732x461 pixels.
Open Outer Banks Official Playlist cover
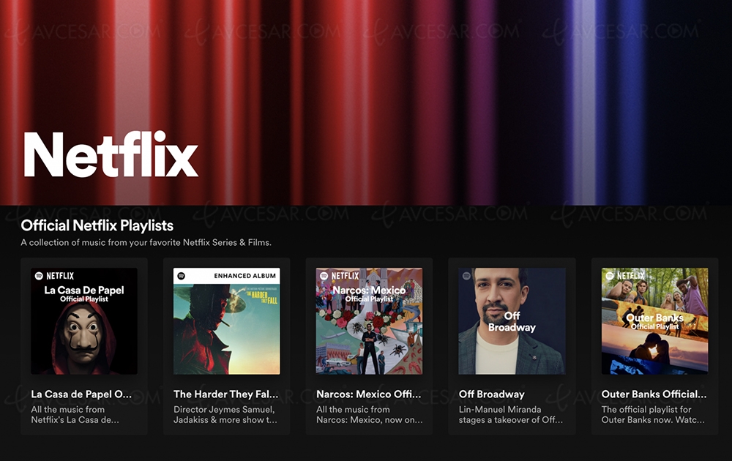pos(654,321)
